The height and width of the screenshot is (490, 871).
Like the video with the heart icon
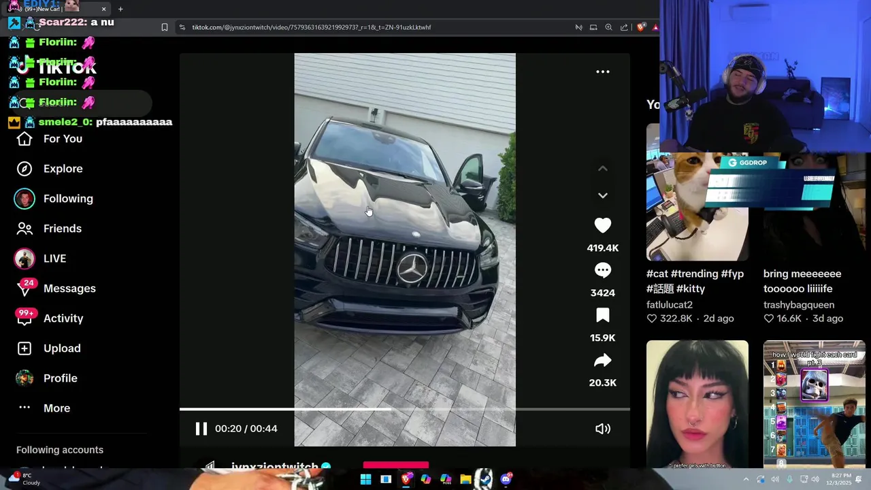point(603,225)
